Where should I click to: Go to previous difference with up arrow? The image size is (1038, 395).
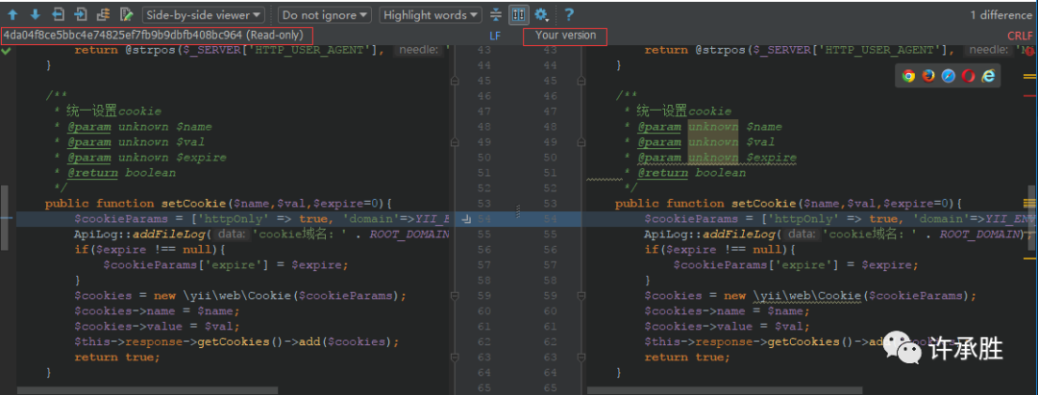pyautogui.click(x=12, y=14)
